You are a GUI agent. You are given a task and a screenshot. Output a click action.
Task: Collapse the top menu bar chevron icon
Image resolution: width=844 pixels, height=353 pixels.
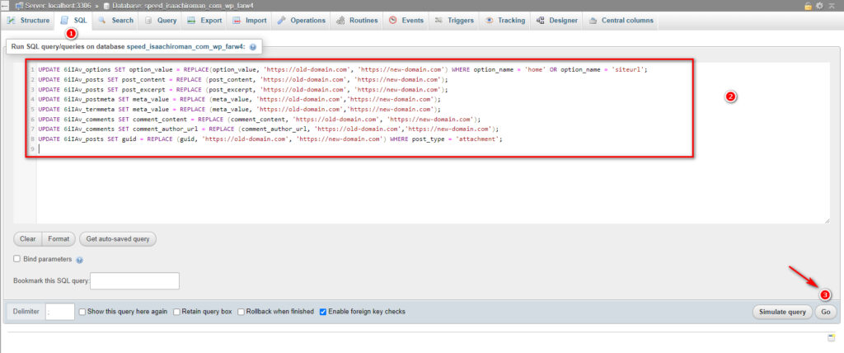831,6
